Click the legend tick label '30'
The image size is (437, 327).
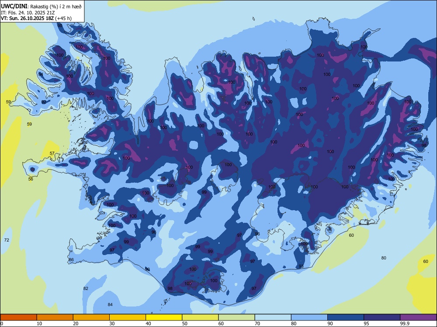point(112,324)
